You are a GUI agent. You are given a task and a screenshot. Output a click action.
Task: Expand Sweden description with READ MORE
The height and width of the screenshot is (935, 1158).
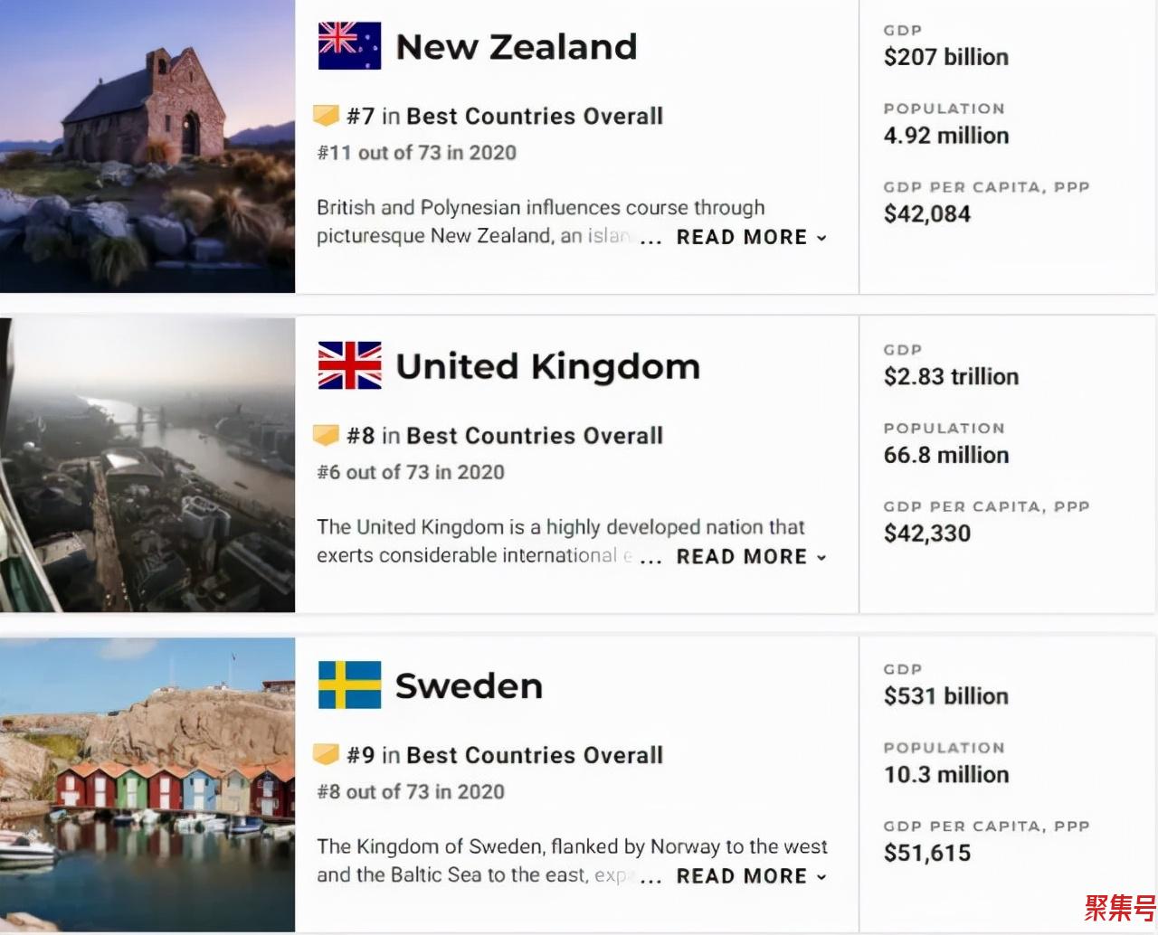751,875
